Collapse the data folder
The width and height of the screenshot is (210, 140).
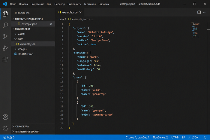16,39
